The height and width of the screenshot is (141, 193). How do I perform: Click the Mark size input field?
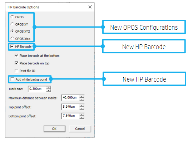click(37, 89)
